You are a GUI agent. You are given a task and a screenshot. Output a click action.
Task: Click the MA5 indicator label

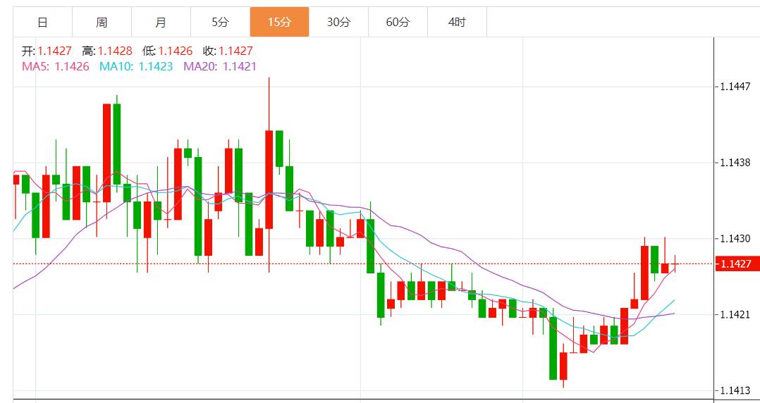56,66
